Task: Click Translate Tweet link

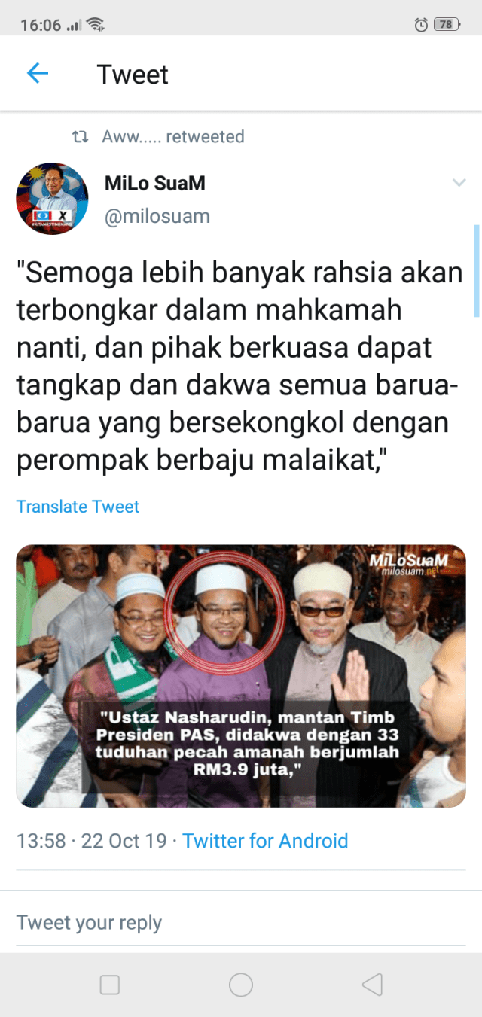Action: [x=78, y=507]
